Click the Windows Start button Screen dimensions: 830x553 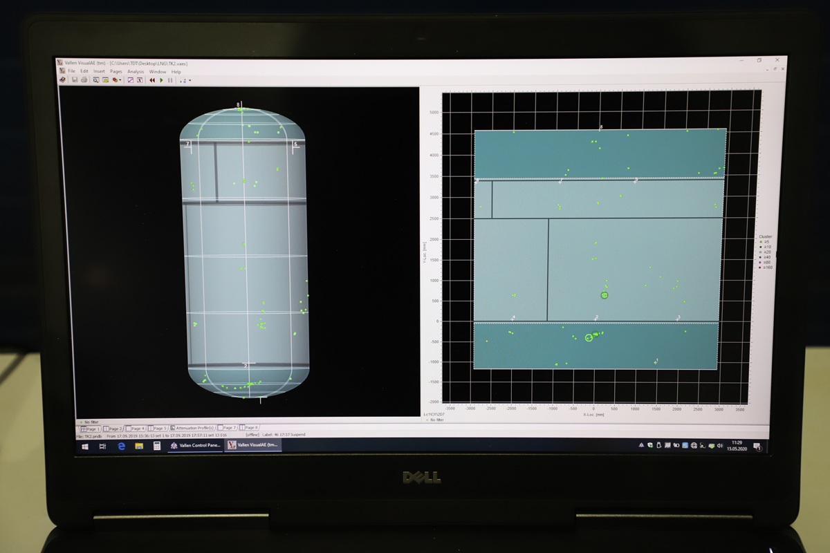click(85, 447)
